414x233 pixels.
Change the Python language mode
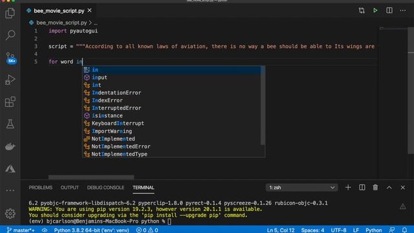(x=374, y=230)
